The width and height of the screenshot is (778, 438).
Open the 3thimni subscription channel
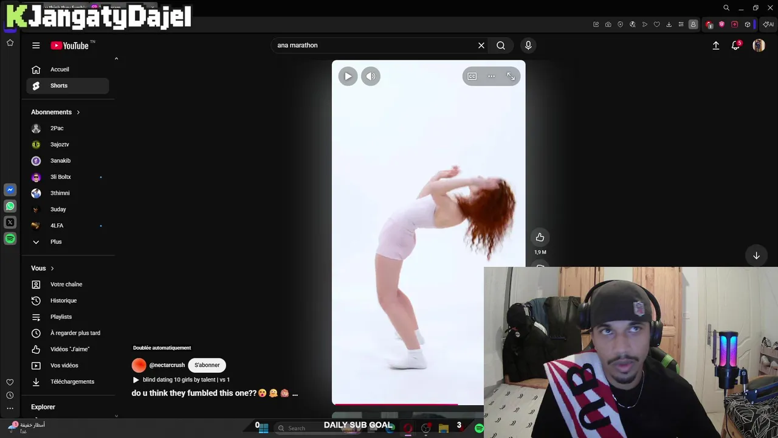click(67, 193)
